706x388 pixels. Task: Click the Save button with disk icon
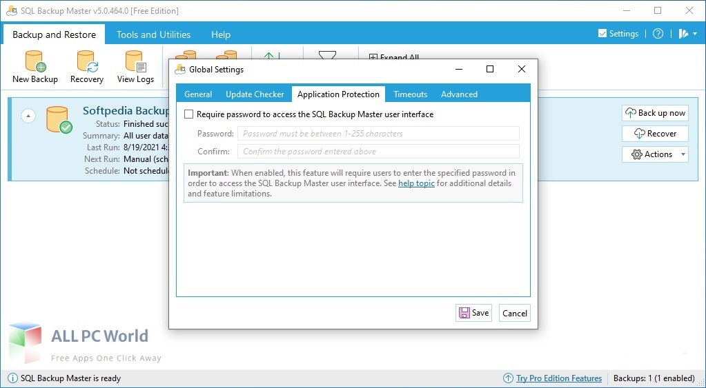coord(473,313)
